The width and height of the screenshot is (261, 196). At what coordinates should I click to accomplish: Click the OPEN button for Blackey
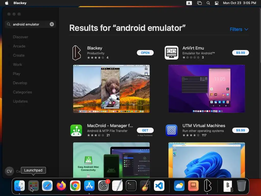point(145,53)
